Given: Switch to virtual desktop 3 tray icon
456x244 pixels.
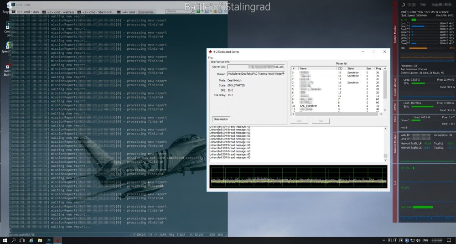Looking at the screenshot, I should [x=401, y=240].
